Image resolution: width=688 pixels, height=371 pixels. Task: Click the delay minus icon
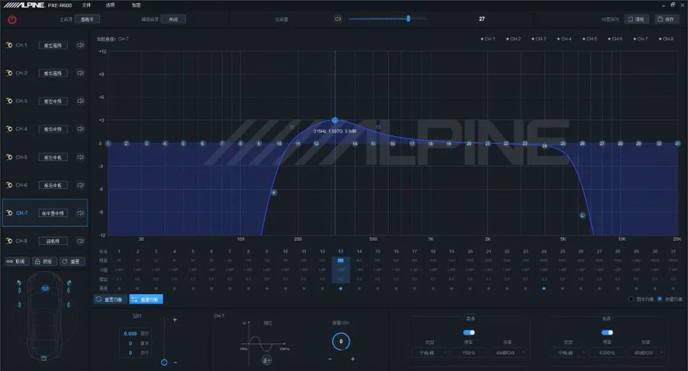pyautogui.click(x=175, y=363)
